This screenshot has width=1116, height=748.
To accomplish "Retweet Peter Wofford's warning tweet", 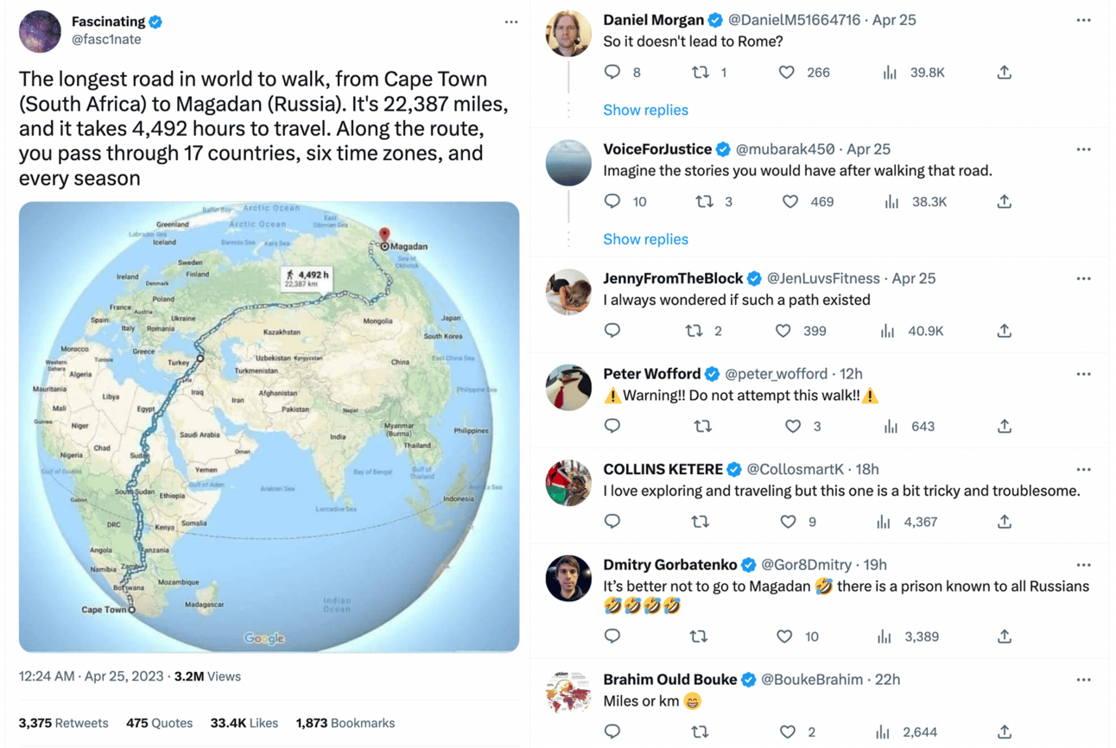I will click(703, 426).
